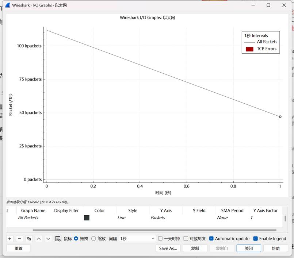Add a new graph with plus button
Screen dimensions: 294x258
[10, 239]
